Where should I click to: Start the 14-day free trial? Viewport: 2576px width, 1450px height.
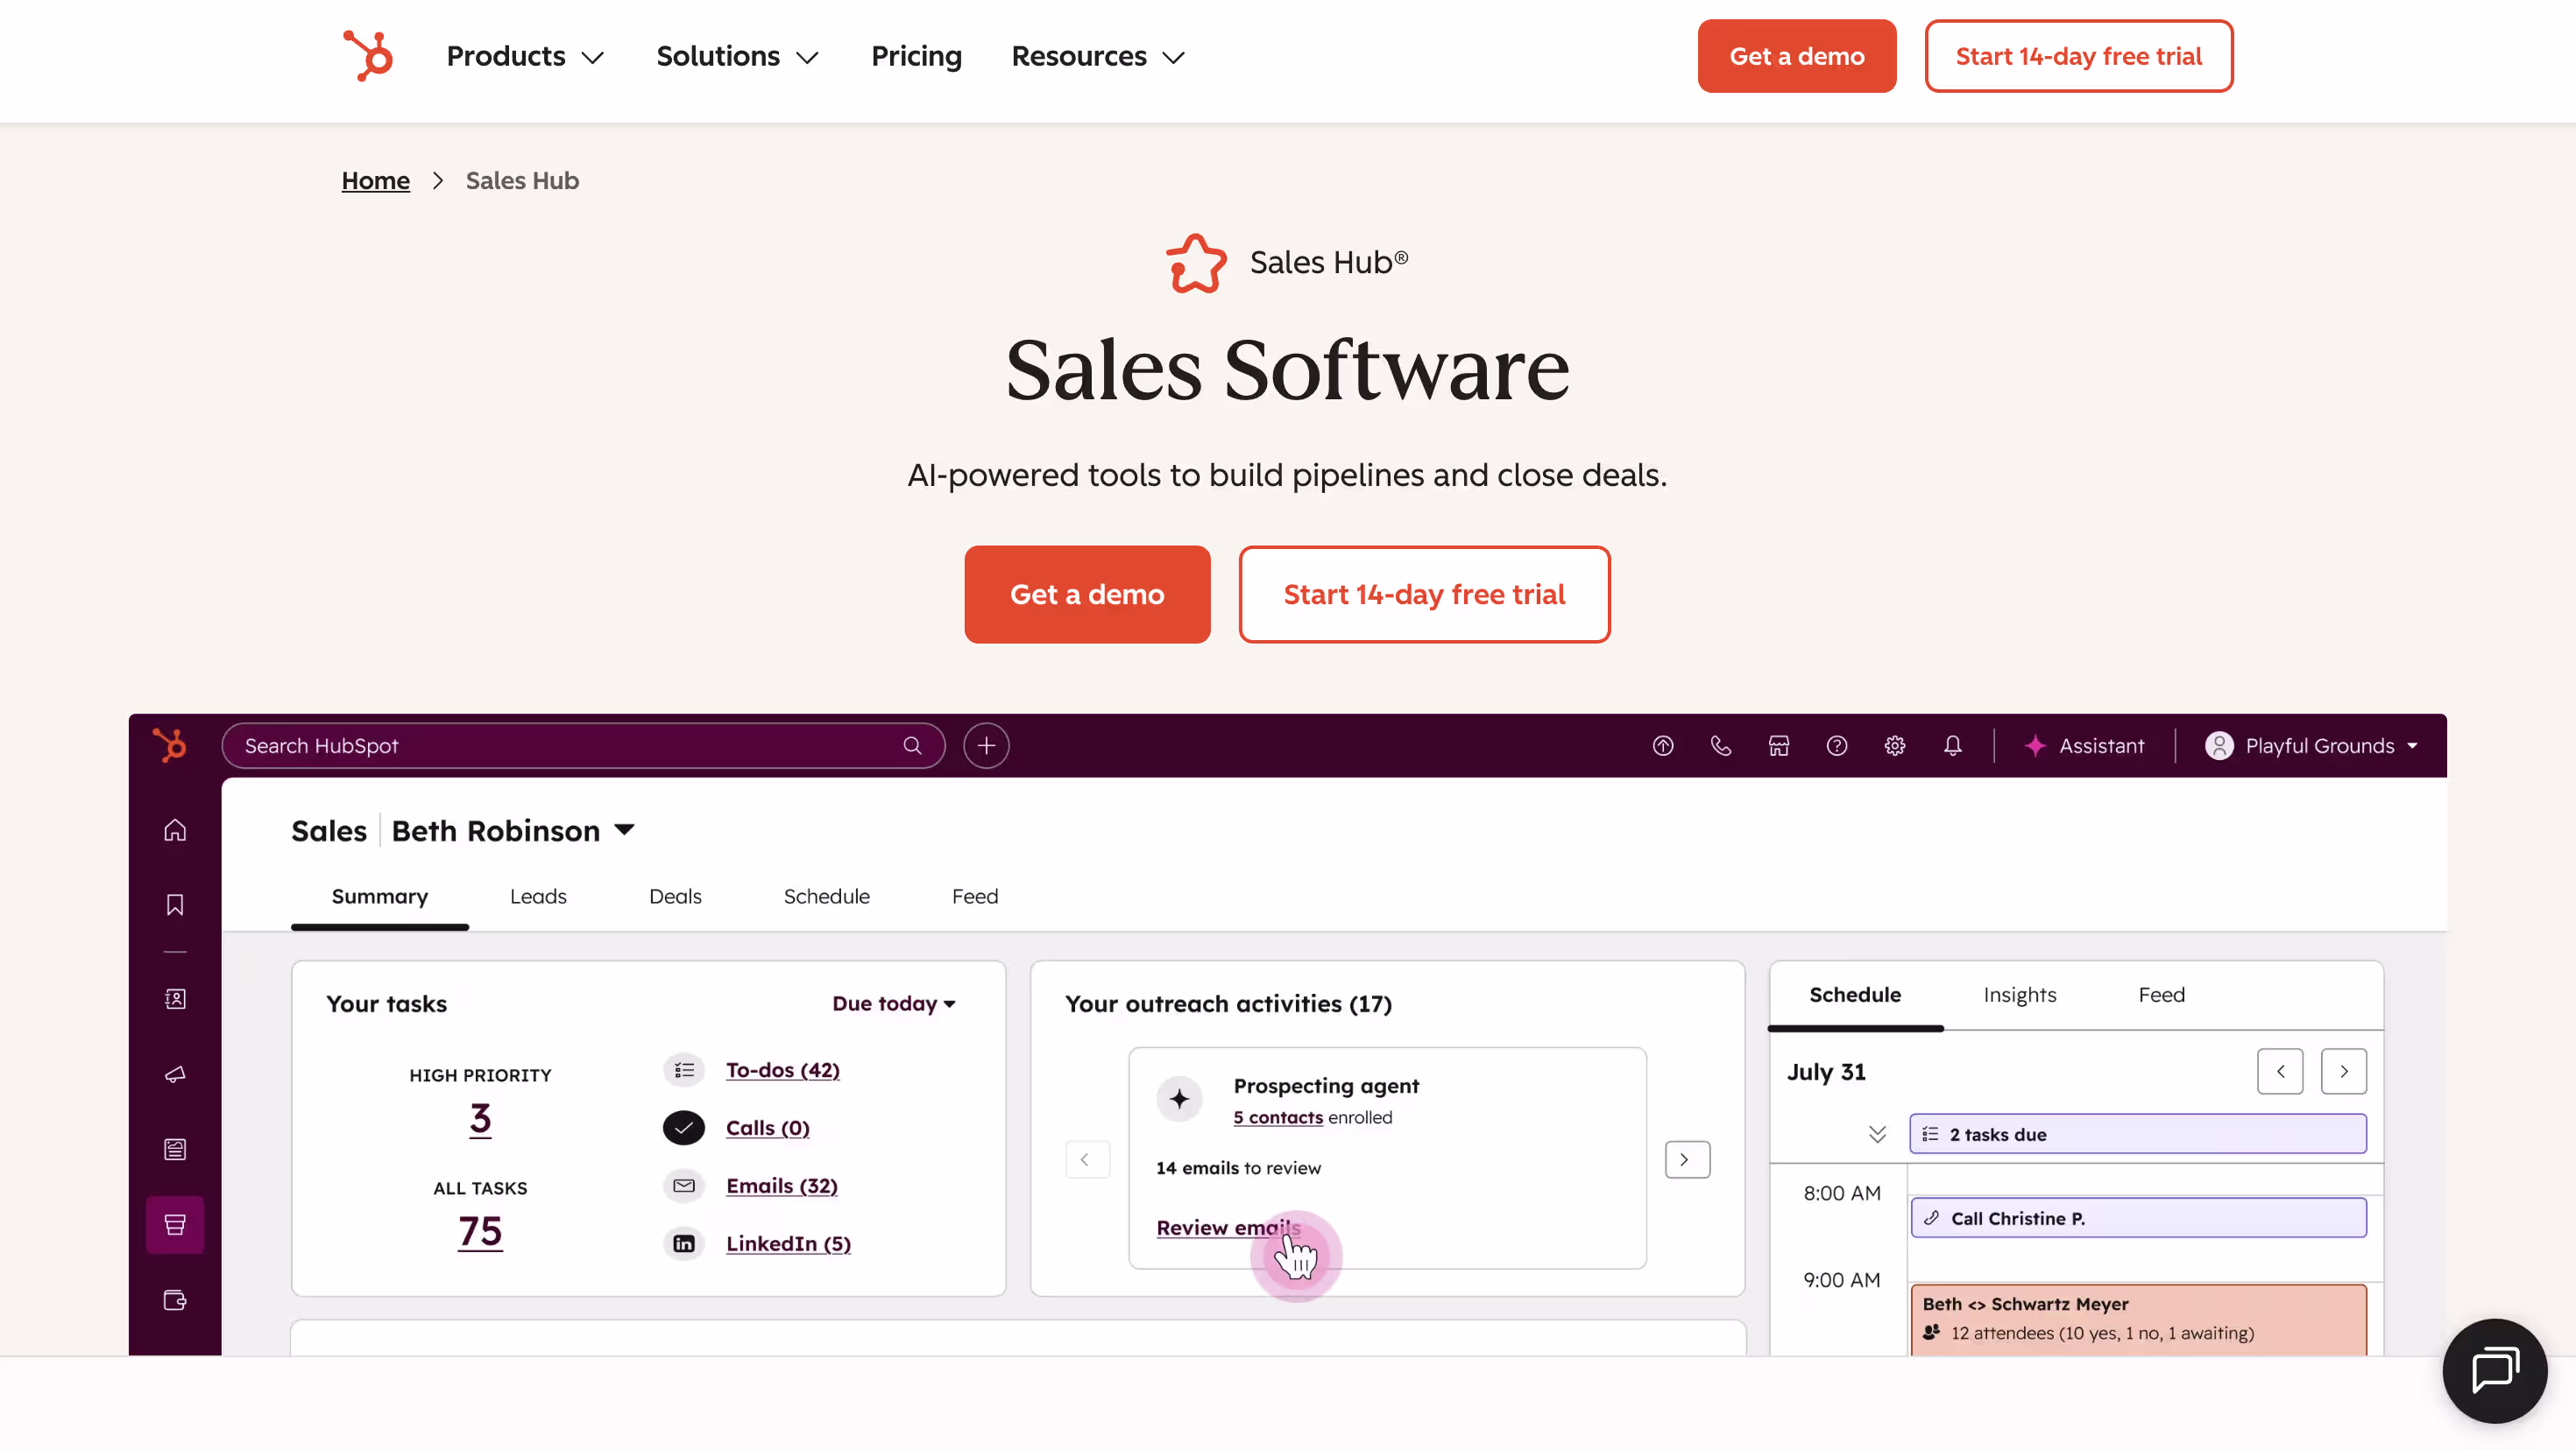1424,594
